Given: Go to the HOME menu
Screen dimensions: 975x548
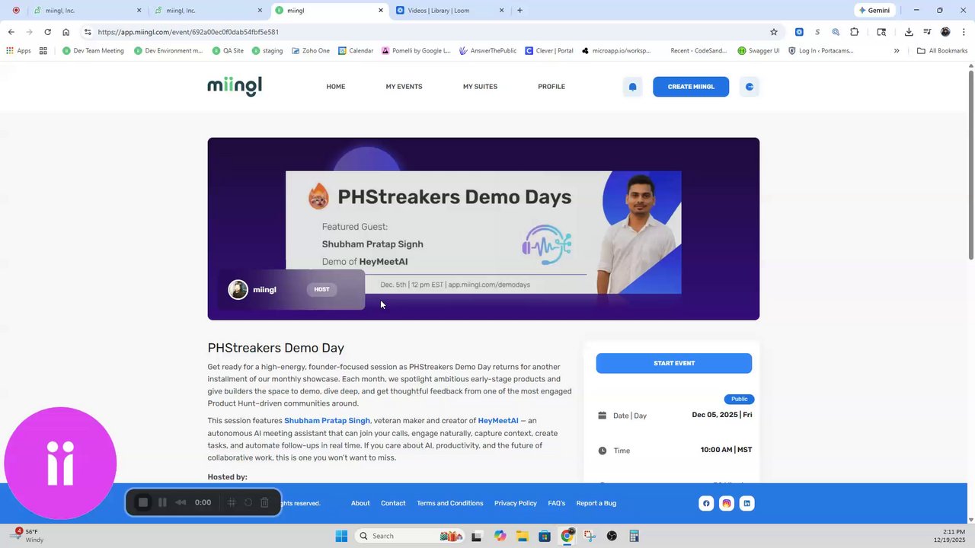Looking at the screenshot, I should point(336,87).
